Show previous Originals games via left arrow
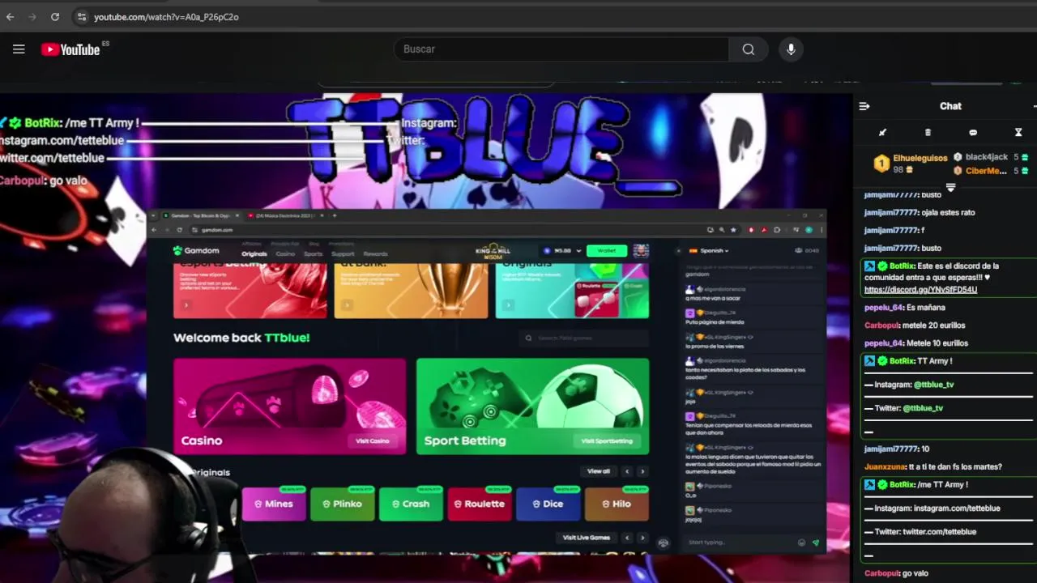The height and width of the screenshot is (583, 1037). point(626,471)
